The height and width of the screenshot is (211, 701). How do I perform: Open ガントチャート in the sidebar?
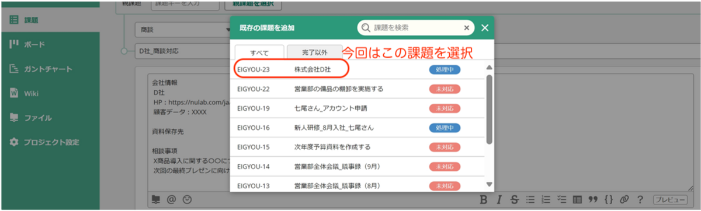click(x=50, y=69)
